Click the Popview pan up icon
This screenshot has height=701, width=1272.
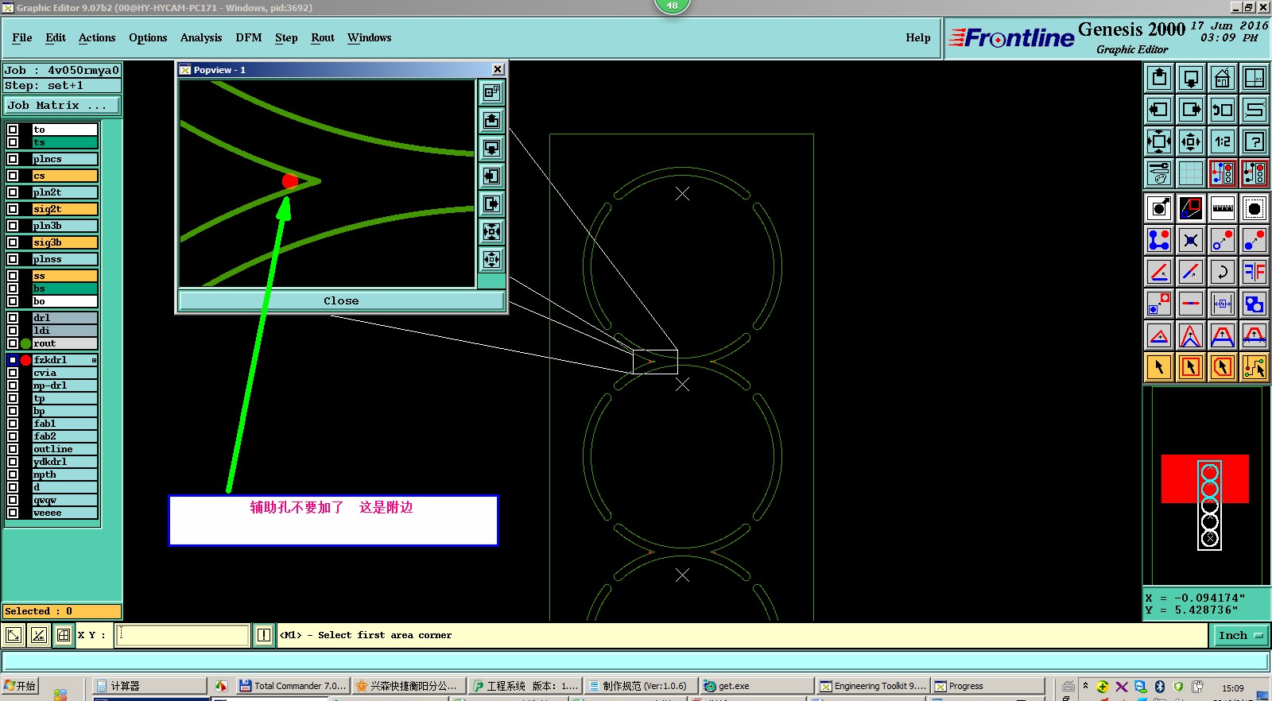pyautogui.click(x=492, y=120)
